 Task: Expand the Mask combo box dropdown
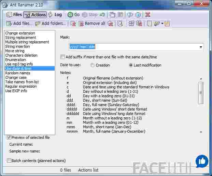pyautogui.click(x=200, y=47)
